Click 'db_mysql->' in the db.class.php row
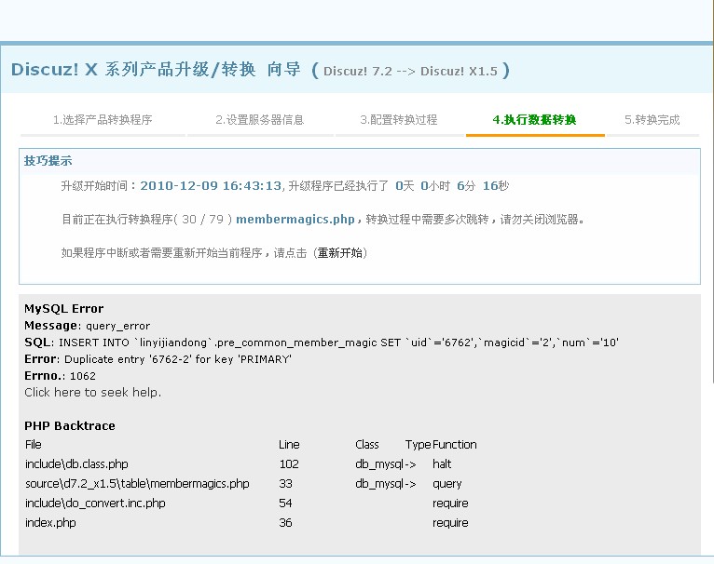This screenshot has height=564, width=714. coord(386,463)
